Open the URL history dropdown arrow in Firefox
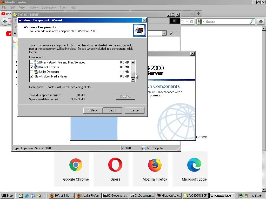 [187, 22]
